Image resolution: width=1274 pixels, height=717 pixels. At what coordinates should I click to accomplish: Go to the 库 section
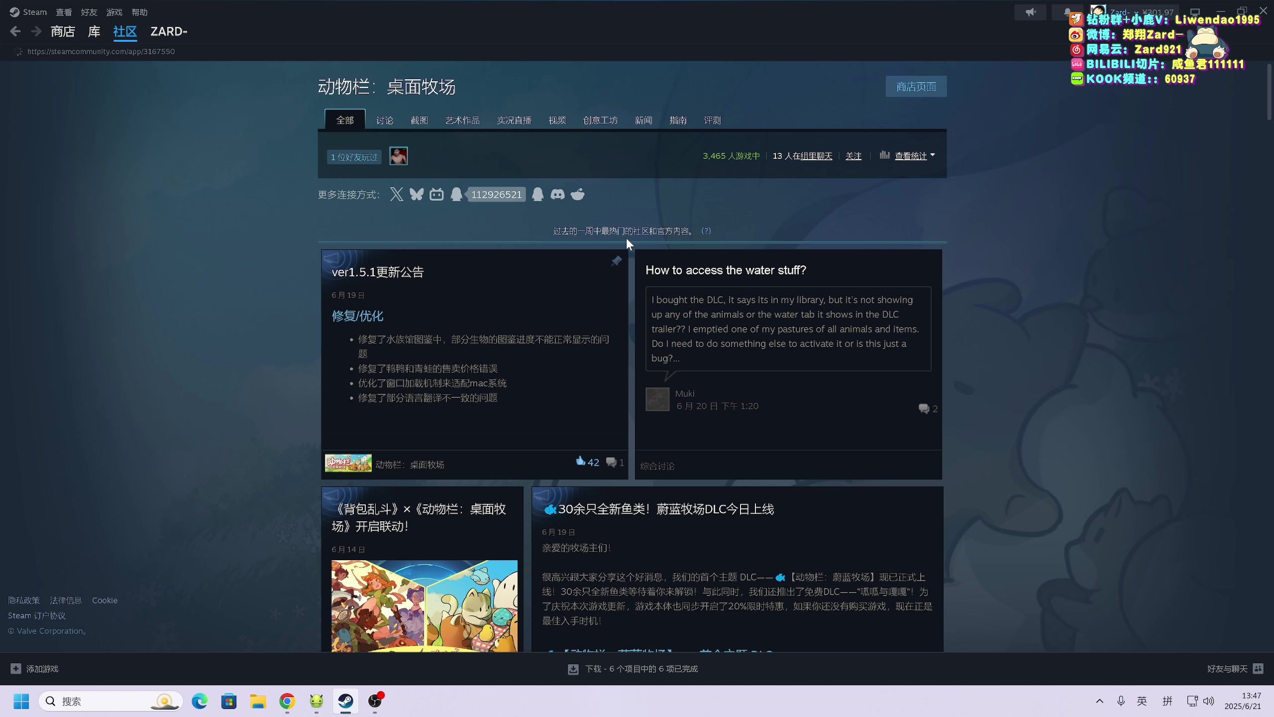point(94,31)
